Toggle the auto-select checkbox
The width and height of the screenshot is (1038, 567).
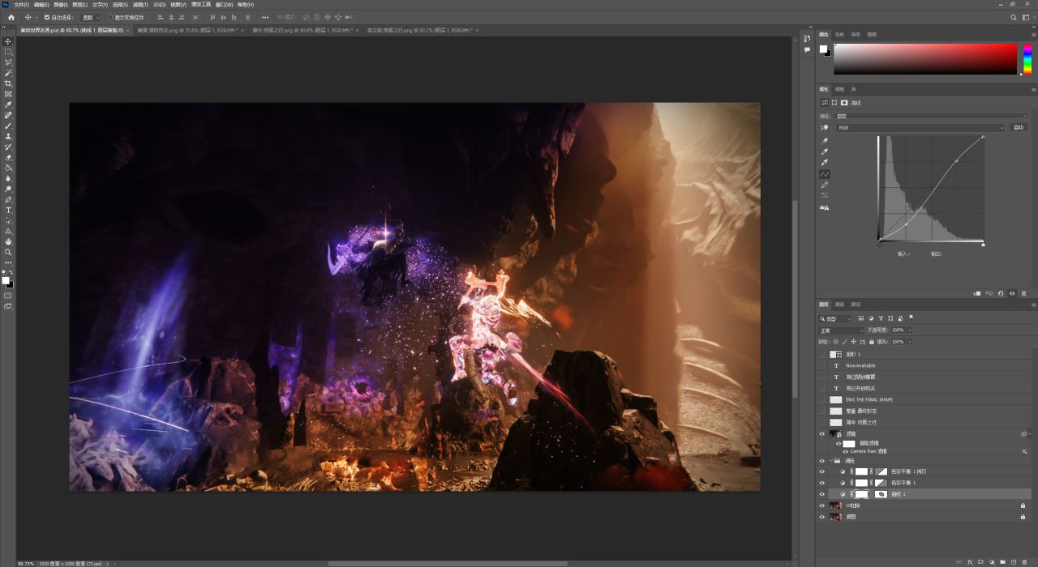[47, 17]
